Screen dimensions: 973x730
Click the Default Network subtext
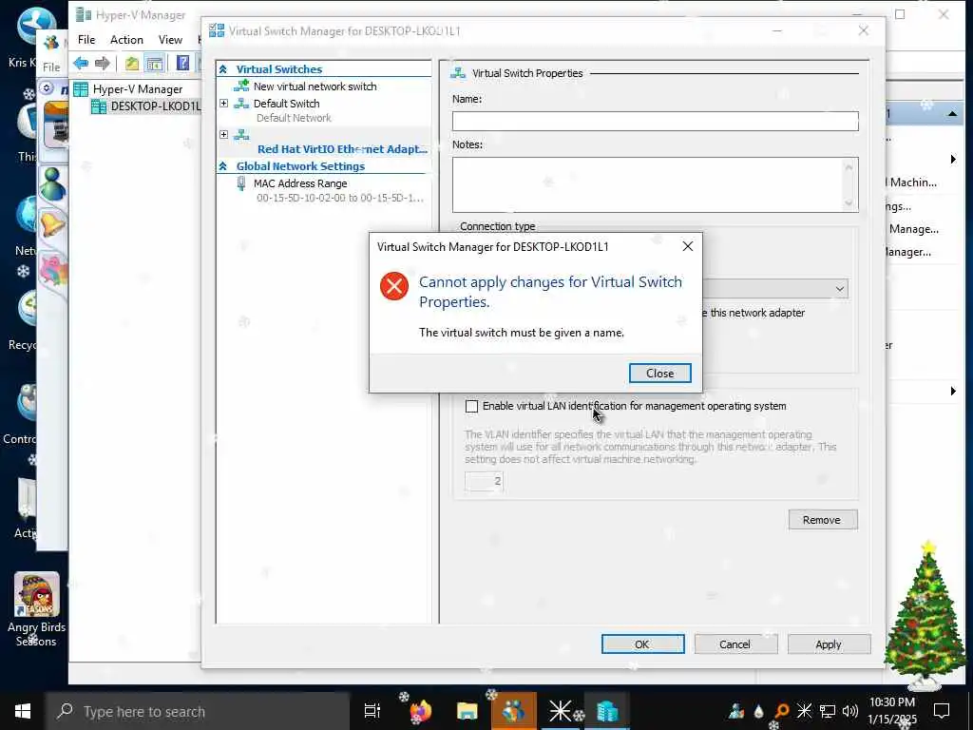(x=294, y=118)
